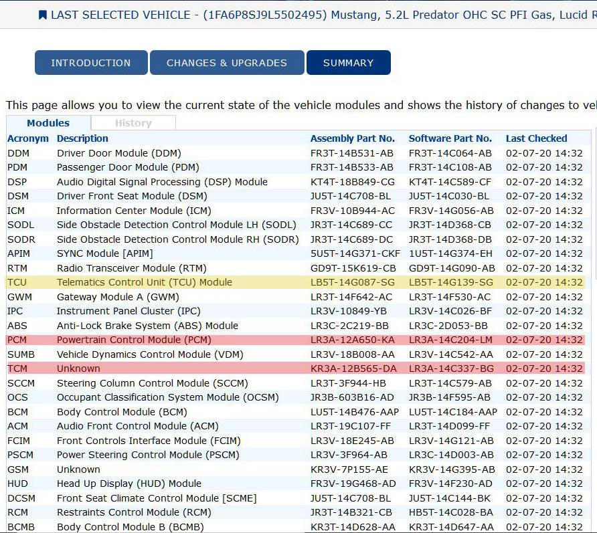Image resolution: width=597 pixels, height=533 pixels.
Task: Click software part number LB5T-14G139-SG
Action: point(451,282)
